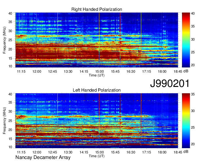Click inside the Left Handed Polarization spectrogram

pyautogui.click(x=97, y=121)
